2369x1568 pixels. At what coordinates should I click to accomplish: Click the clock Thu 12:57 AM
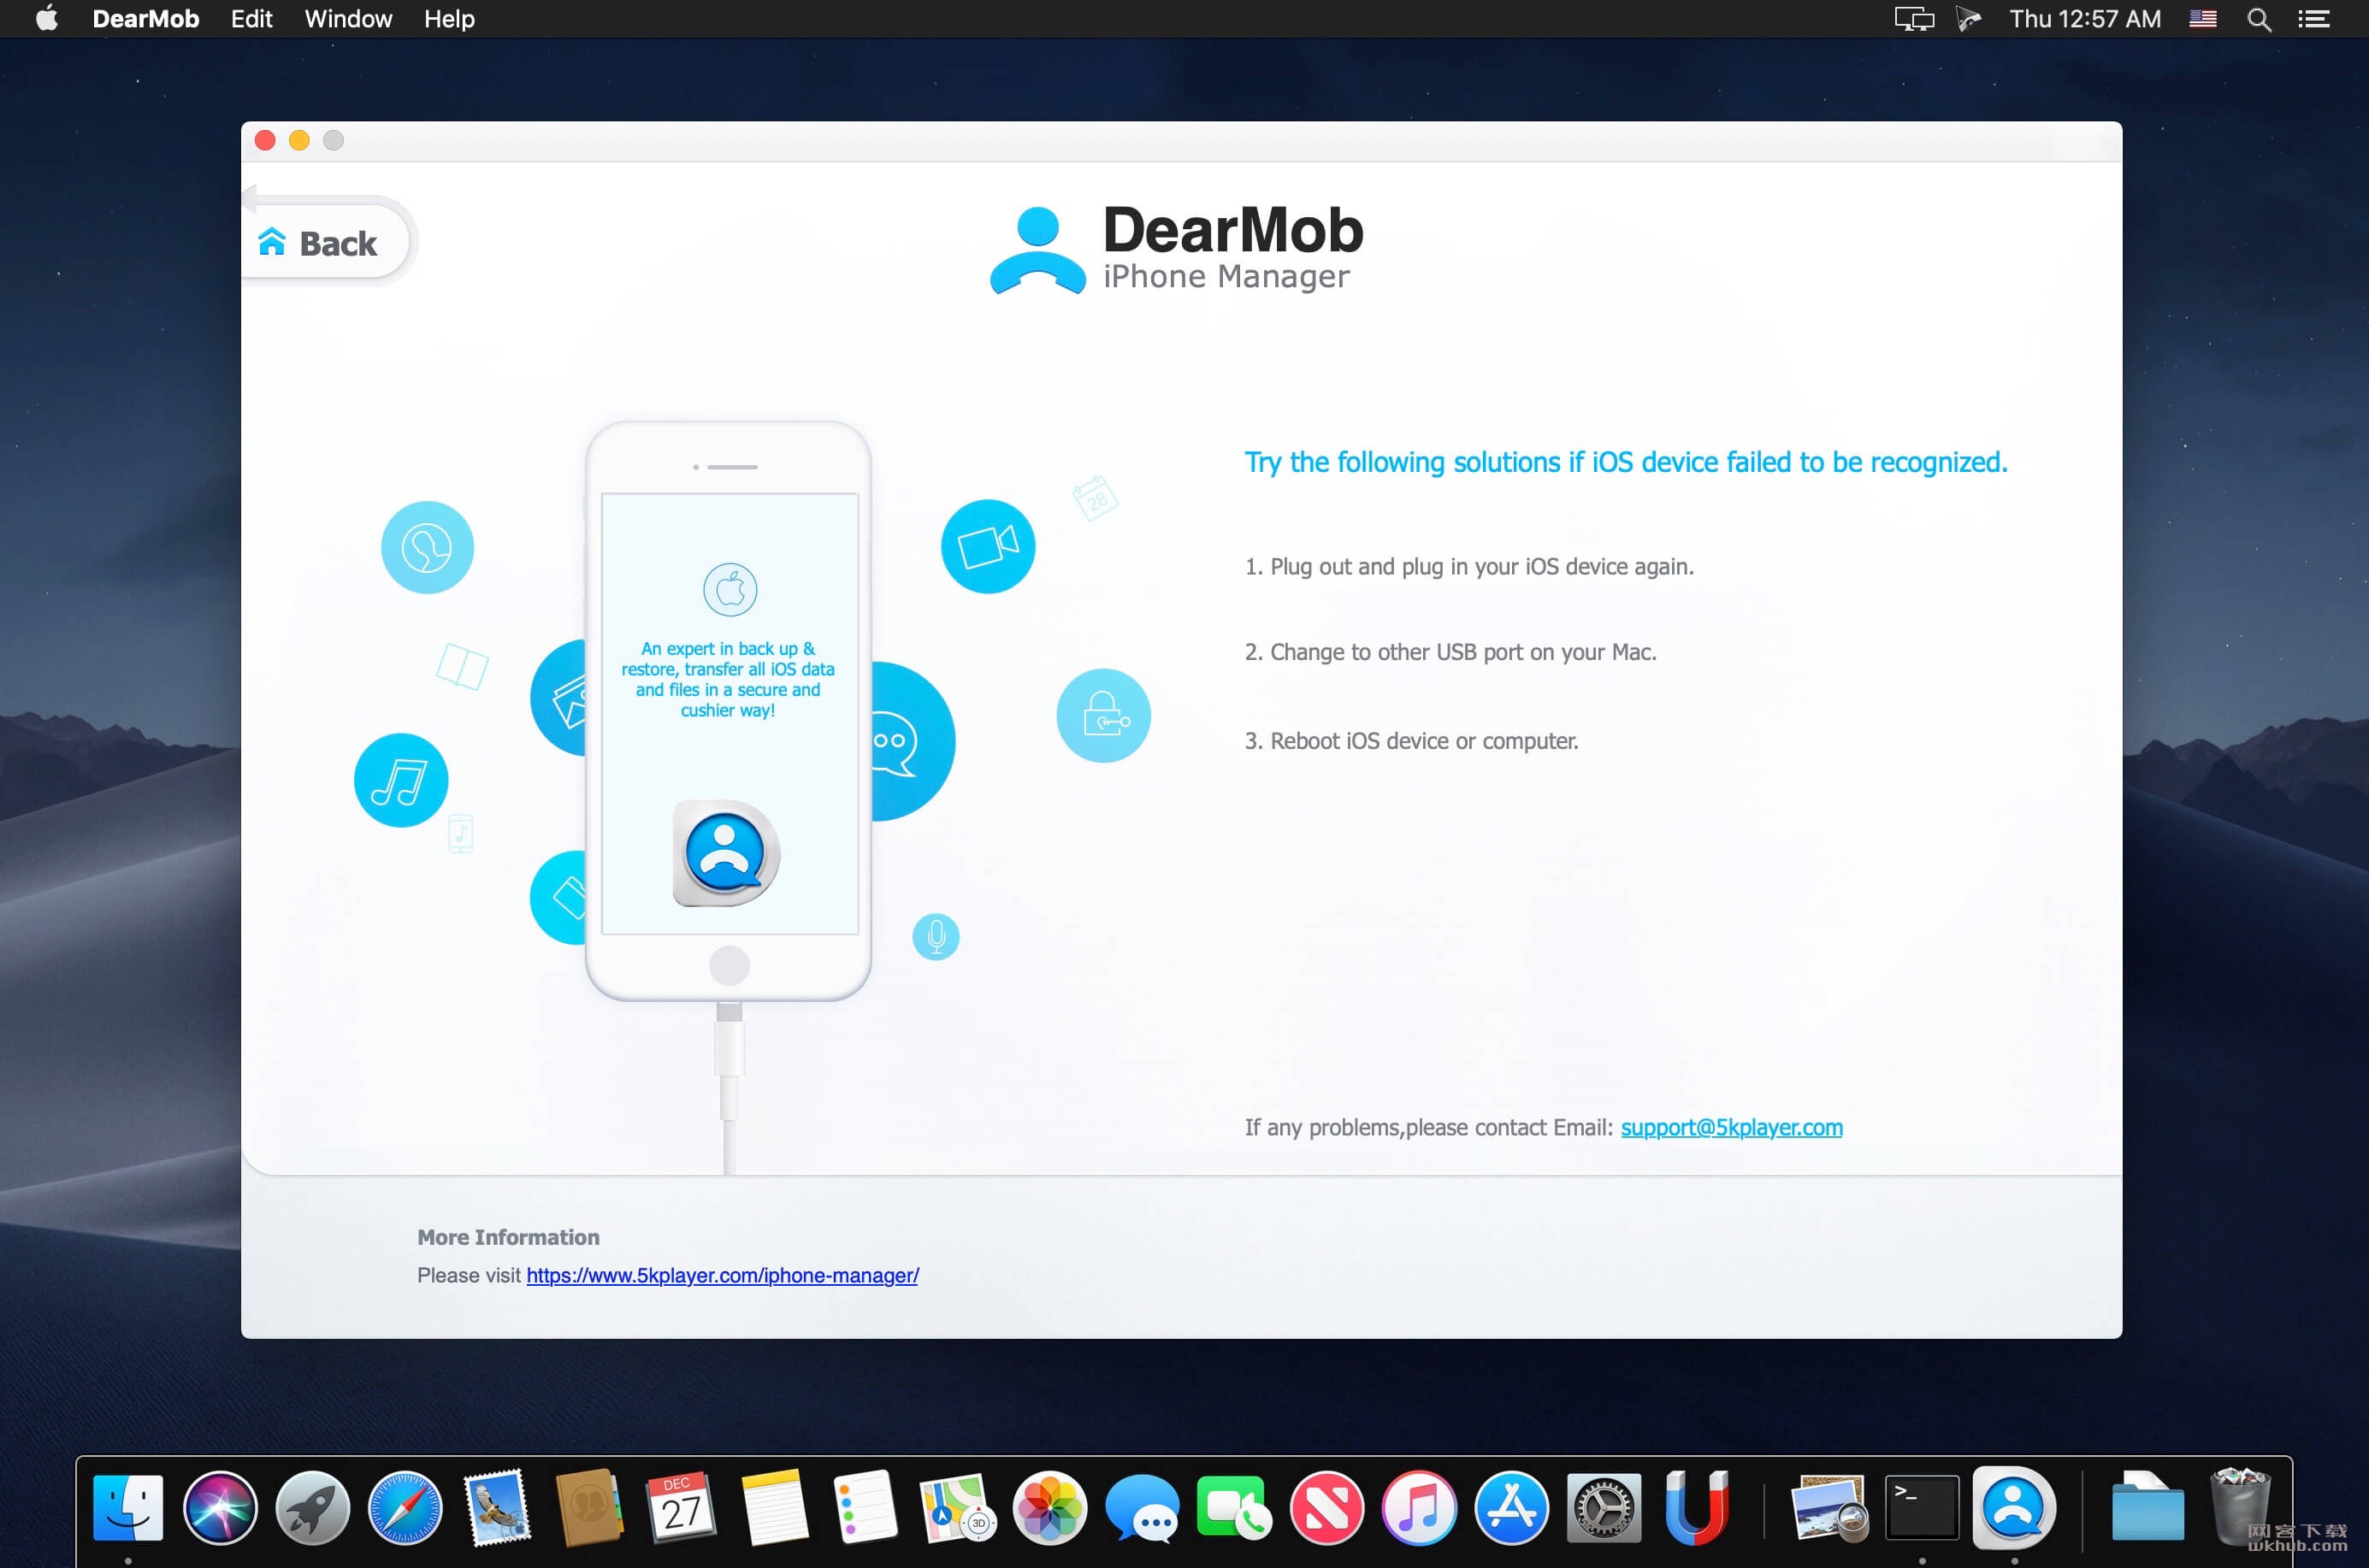coord(2085,19)
